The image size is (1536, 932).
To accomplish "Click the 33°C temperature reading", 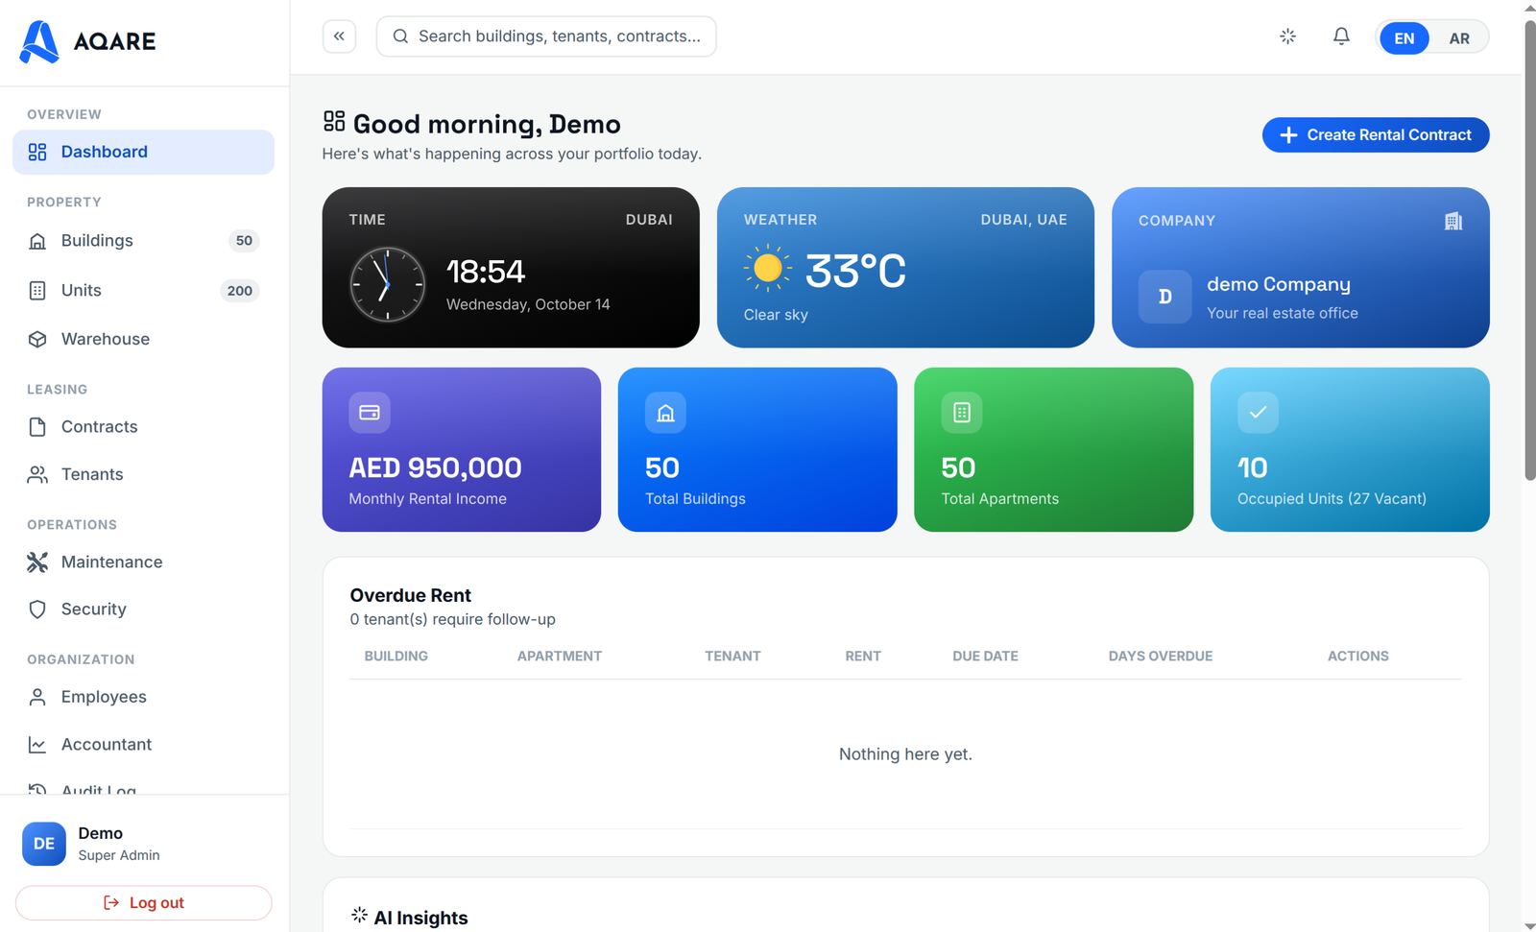I will [x=855, y=272].
